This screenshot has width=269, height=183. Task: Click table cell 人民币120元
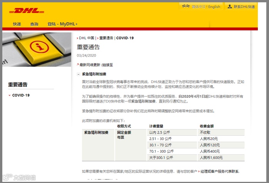pos(221,145)
